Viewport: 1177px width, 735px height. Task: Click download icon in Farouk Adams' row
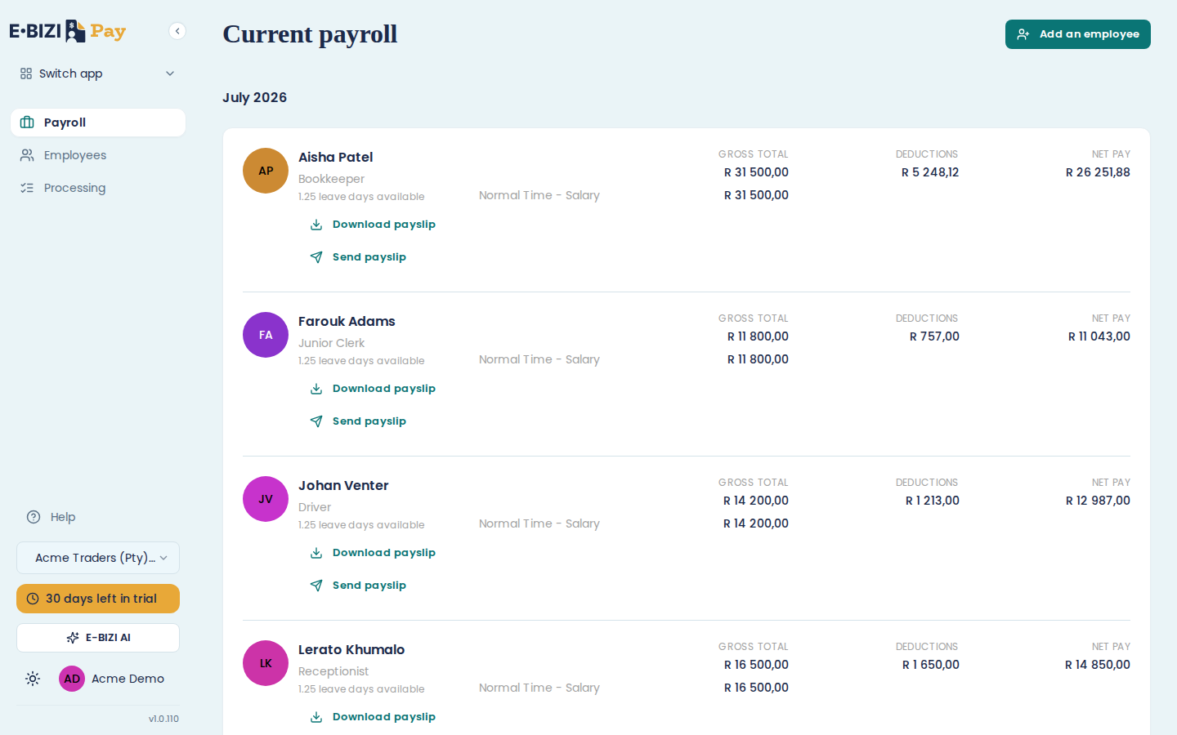click(x=316, y=389)
